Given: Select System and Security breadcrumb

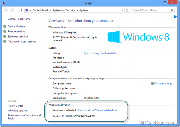Looking at the screenshot, I should coord(64,10).
